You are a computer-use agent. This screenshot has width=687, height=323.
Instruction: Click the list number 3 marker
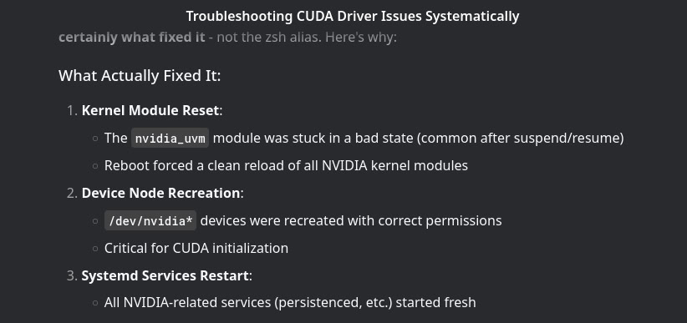(x=72, y=275)
